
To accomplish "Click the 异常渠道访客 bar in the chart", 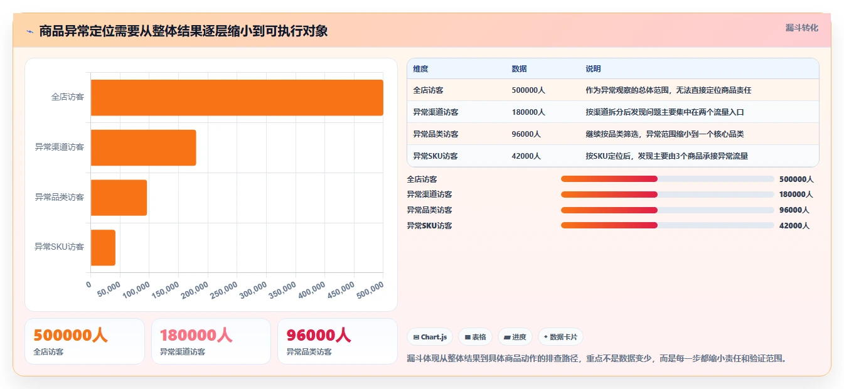I will pyautogui.click(x=143, y=147).
